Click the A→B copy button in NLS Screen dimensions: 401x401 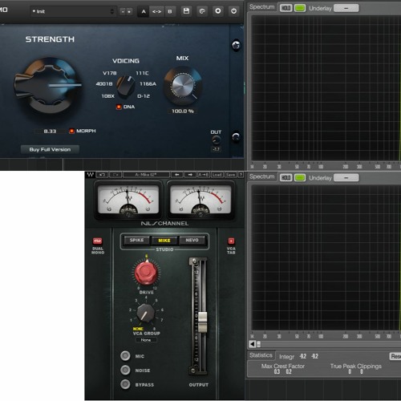(204, 175)
